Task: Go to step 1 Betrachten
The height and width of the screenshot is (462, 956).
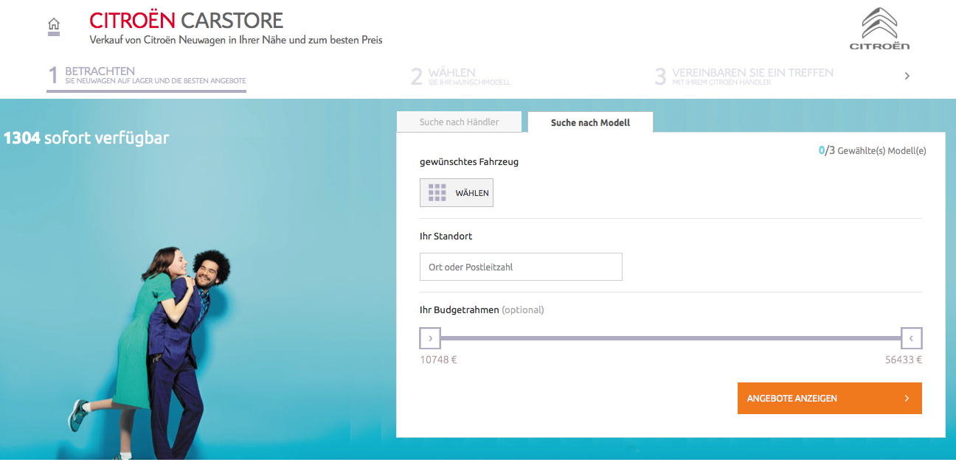Action: click(147, 76)
